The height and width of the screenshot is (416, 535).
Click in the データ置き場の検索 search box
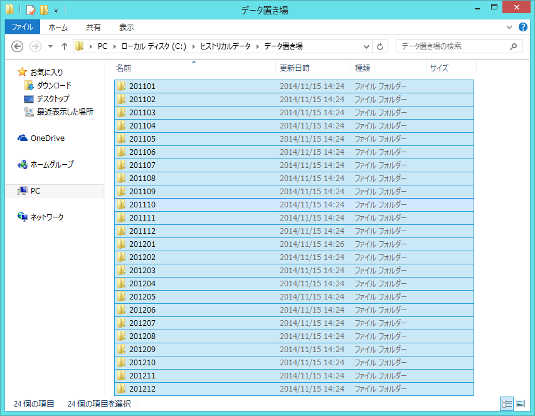click(x=452, y=46)
